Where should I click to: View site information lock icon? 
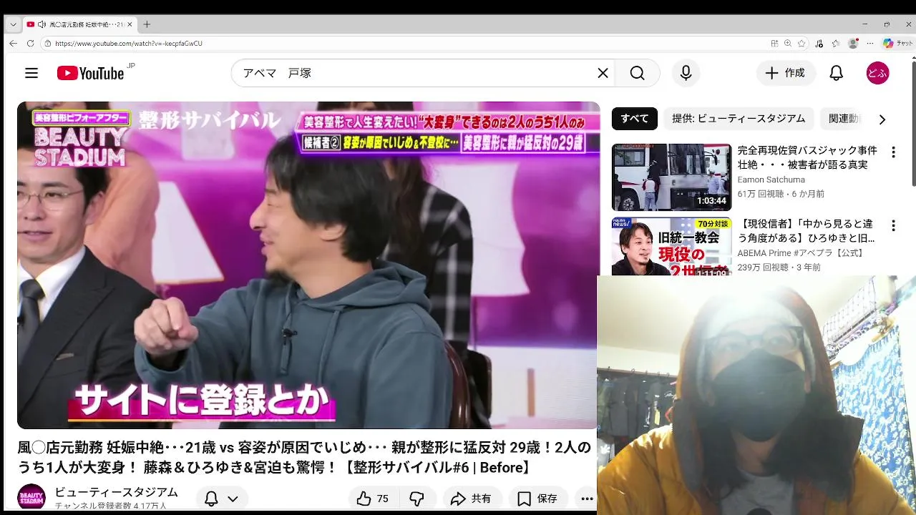pos(47,44)
